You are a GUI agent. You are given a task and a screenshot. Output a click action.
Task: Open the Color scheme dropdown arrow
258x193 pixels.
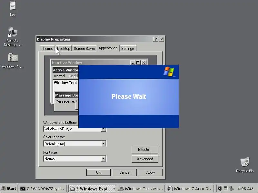103,143
